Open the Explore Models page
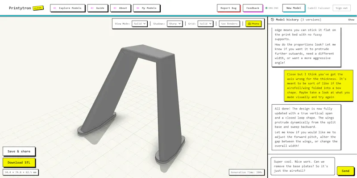The height and width of the screenshot is (178, 357). click(67, 8)
